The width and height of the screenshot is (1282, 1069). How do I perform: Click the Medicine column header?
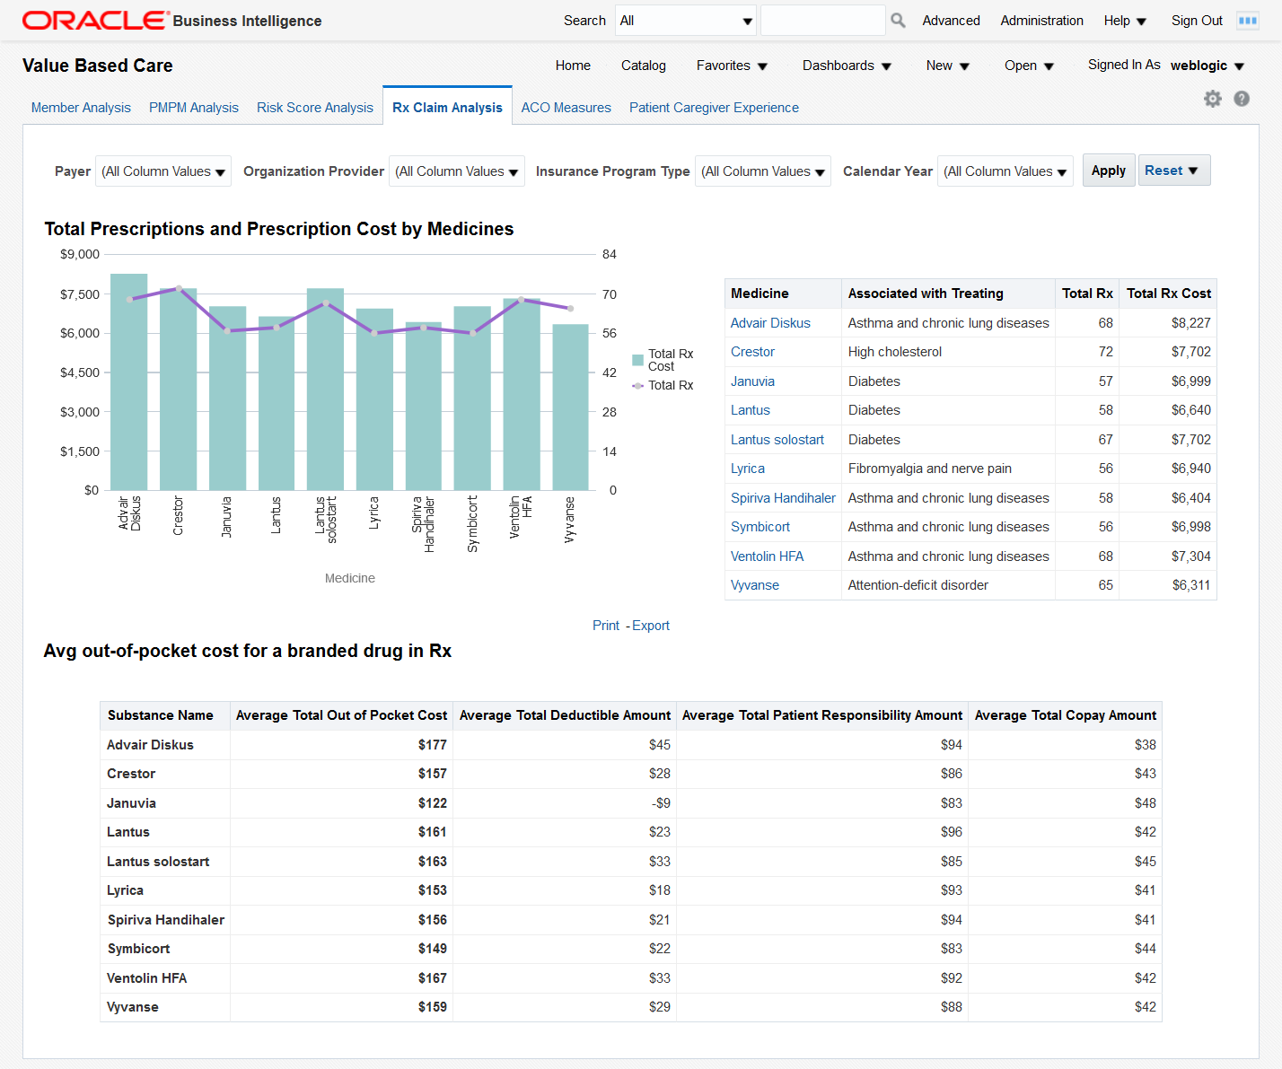783,294
